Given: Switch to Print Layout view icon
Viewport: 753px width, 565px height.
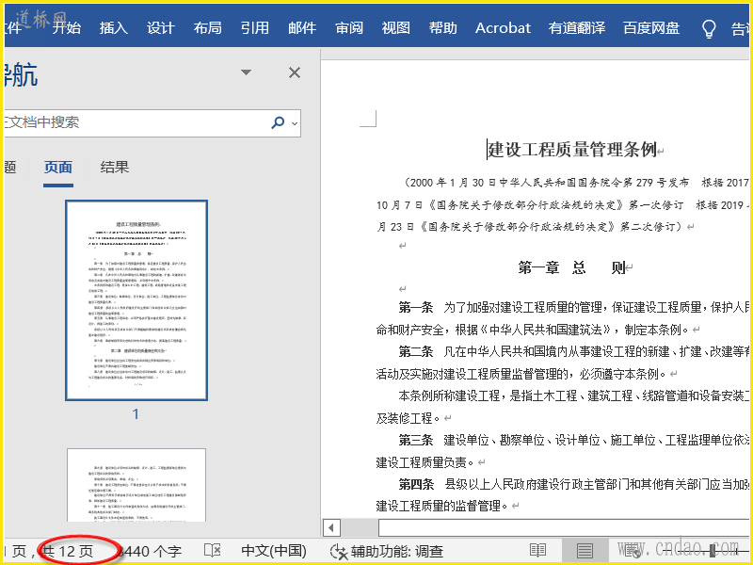Looking at the screenshot, I should click(x=585, y=551).
